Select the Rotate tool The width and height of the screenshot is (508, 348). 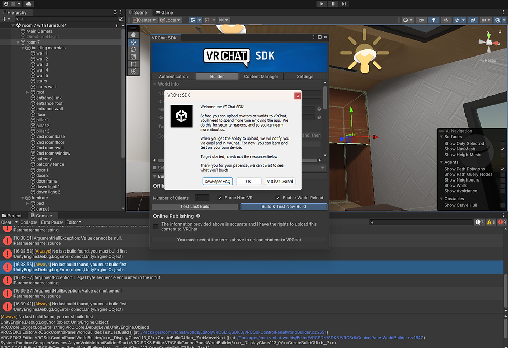pos(133,49)
